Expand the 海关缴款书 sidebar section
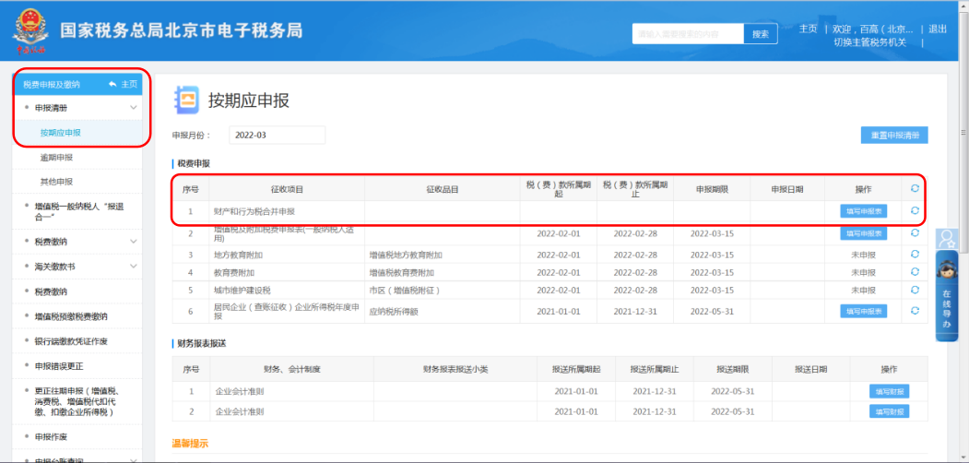The image size is (969, 463). (x=134, y=267)
